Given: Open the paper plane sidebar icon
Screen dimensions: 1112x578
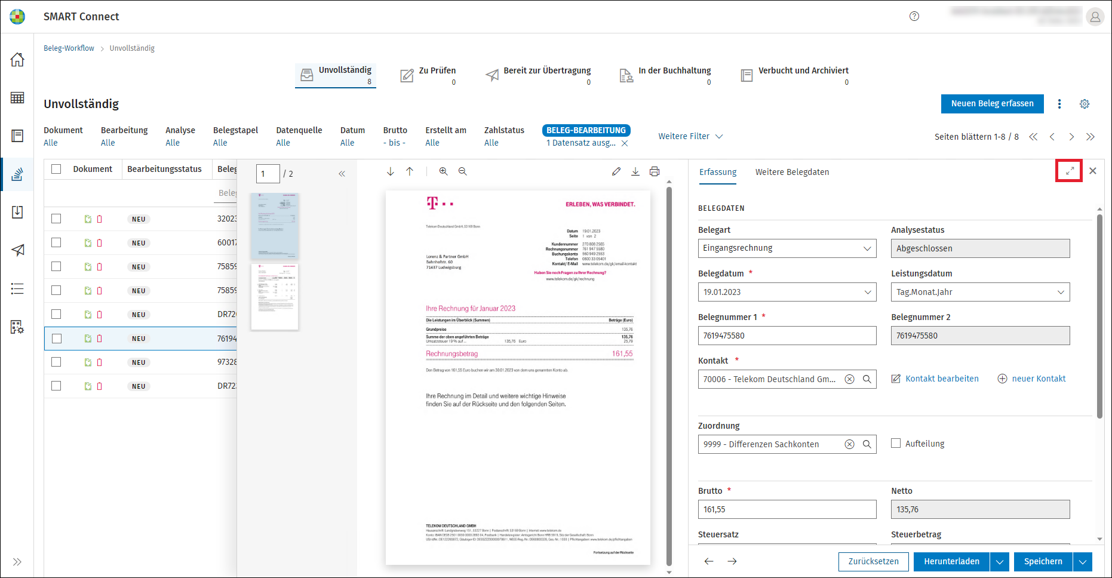Looking at the screenshot, I should tap(17, 250).
